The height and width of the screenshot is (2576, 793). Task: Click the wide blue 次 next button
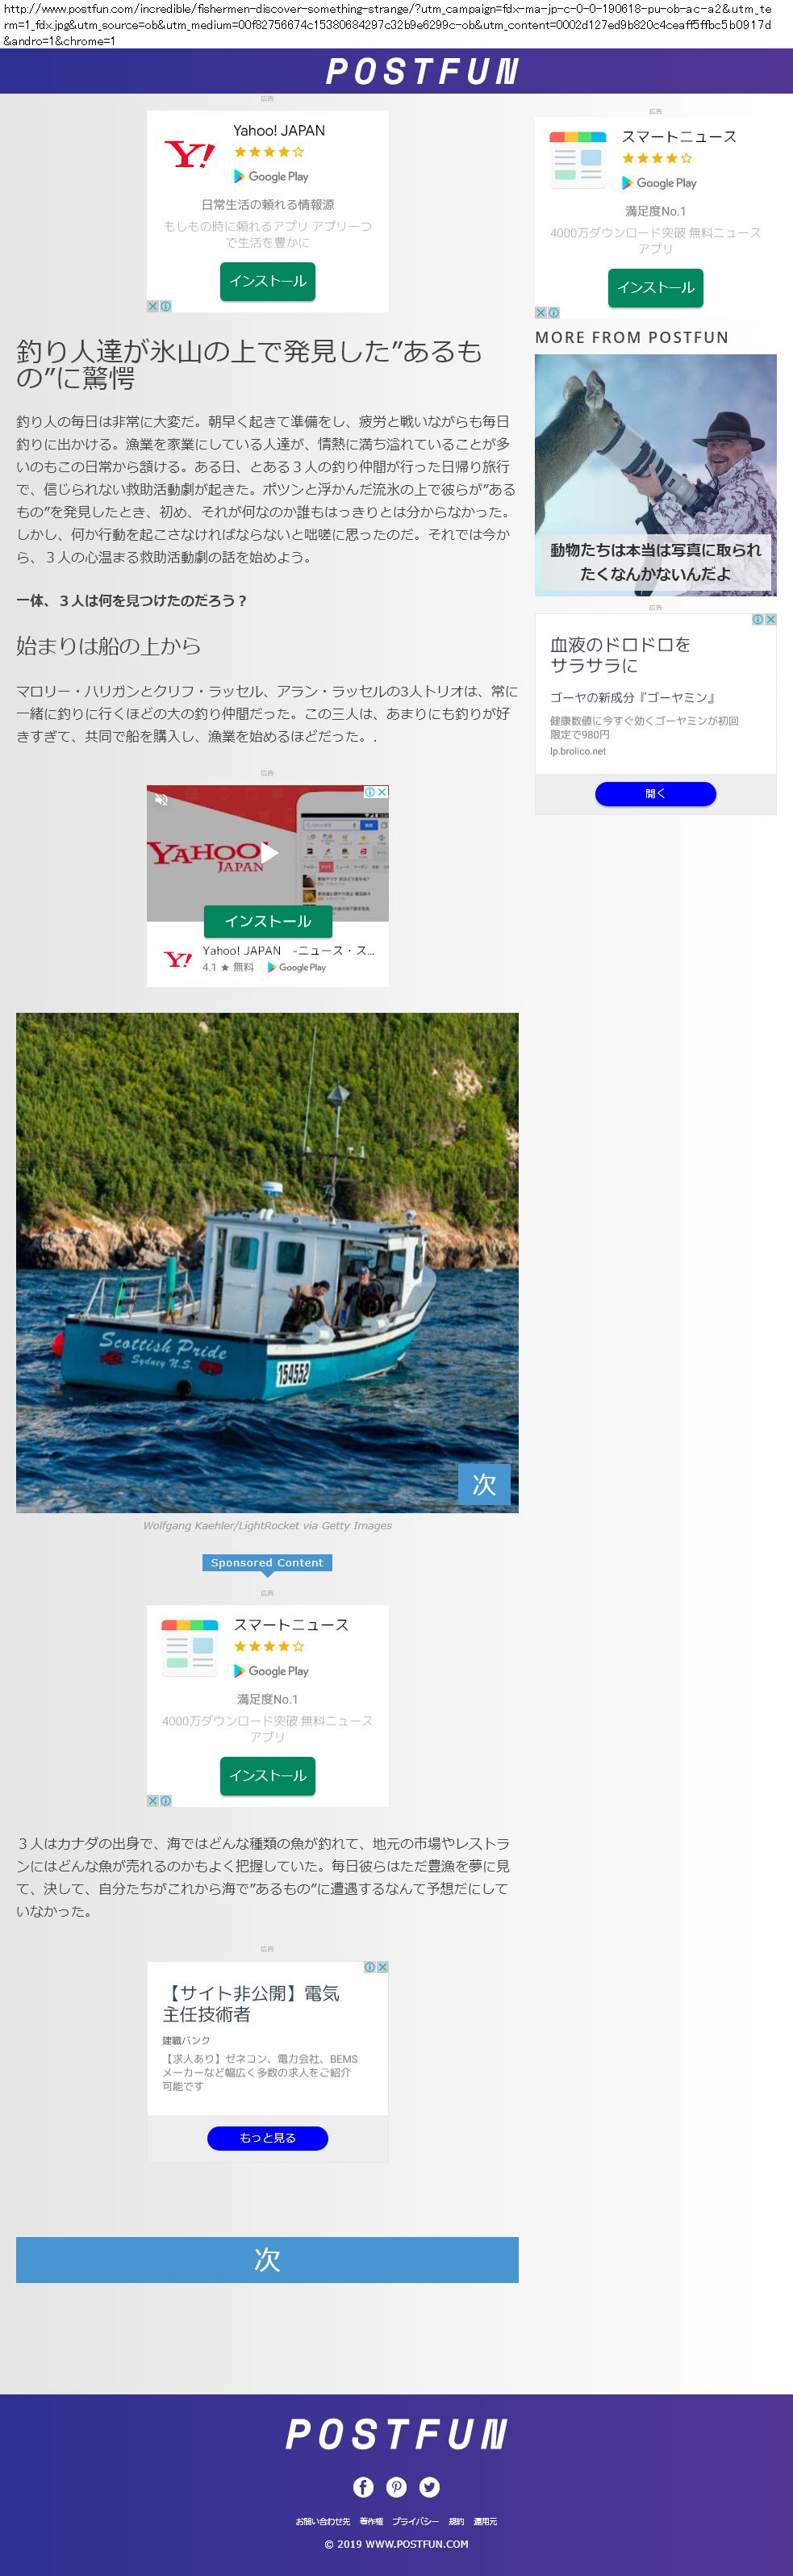(267, 2259)
